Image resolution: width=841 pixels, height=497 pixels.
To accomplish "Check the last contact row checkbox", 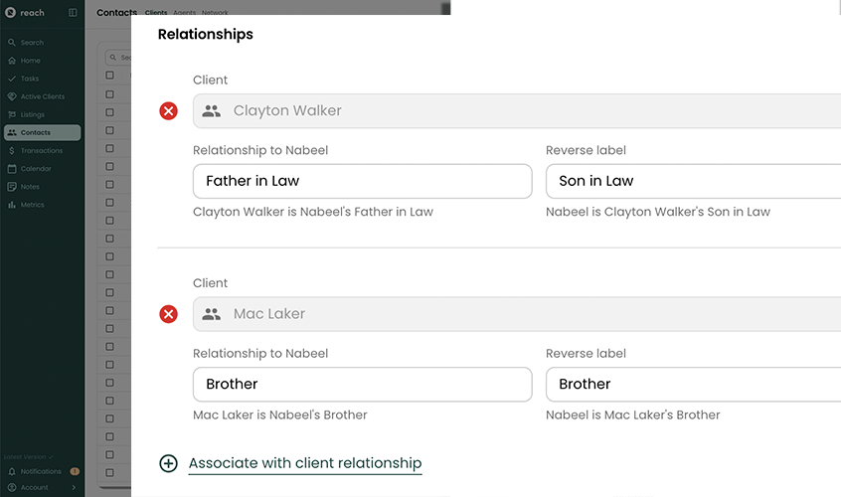I will (x=110, y=472).
